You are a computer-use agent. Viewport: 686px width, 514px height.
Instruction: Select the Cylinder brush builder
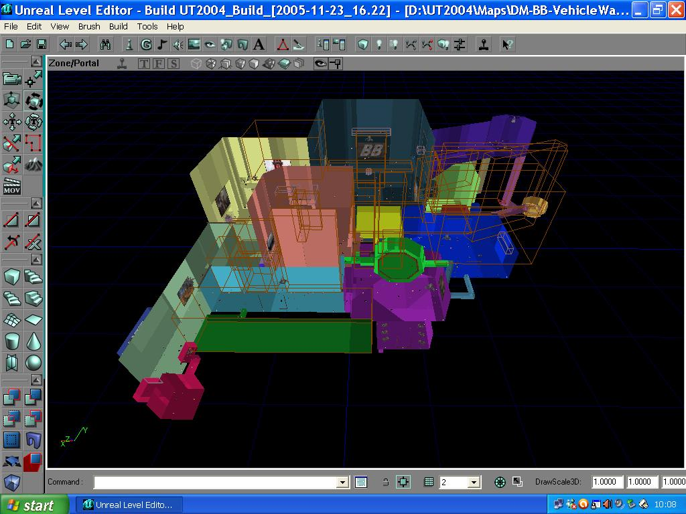[x=11, y=339]
